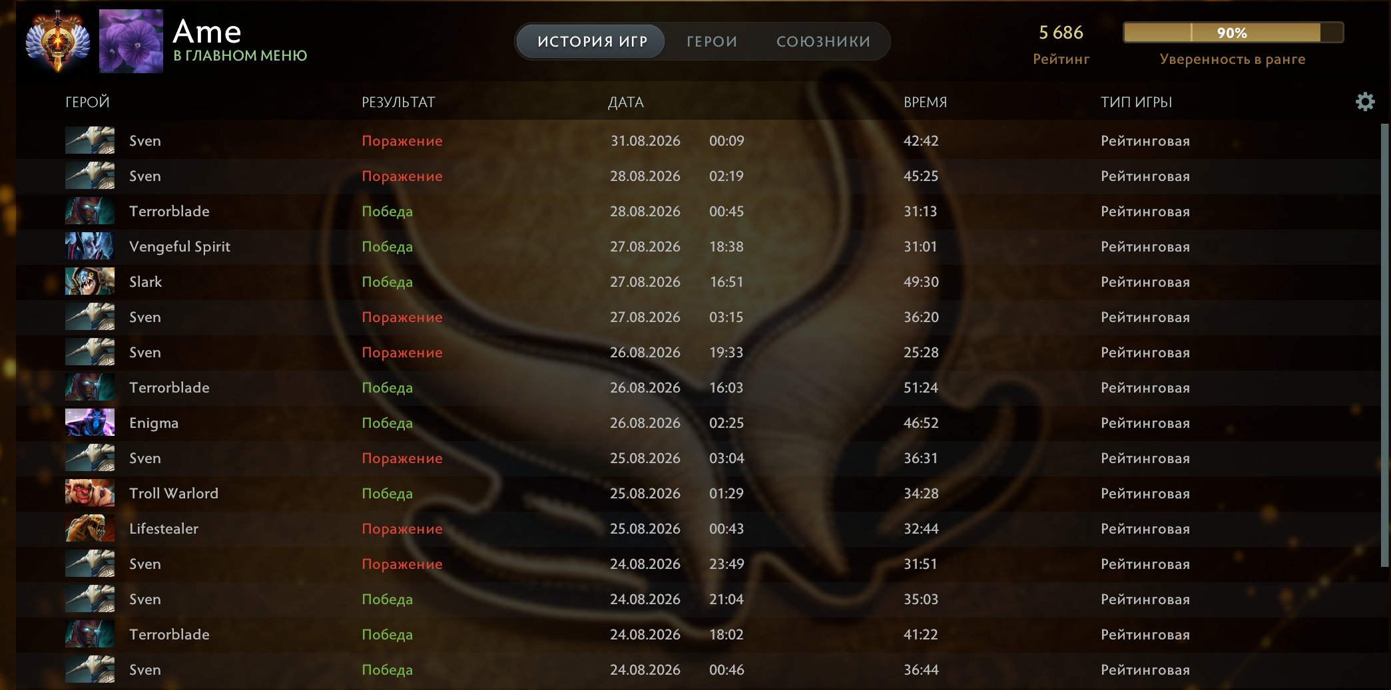Viewport: 1391px width, 690px height.
Task: Select Sven portrait in the 24.08.2026 21:04 row
Action: coord(90,599)
